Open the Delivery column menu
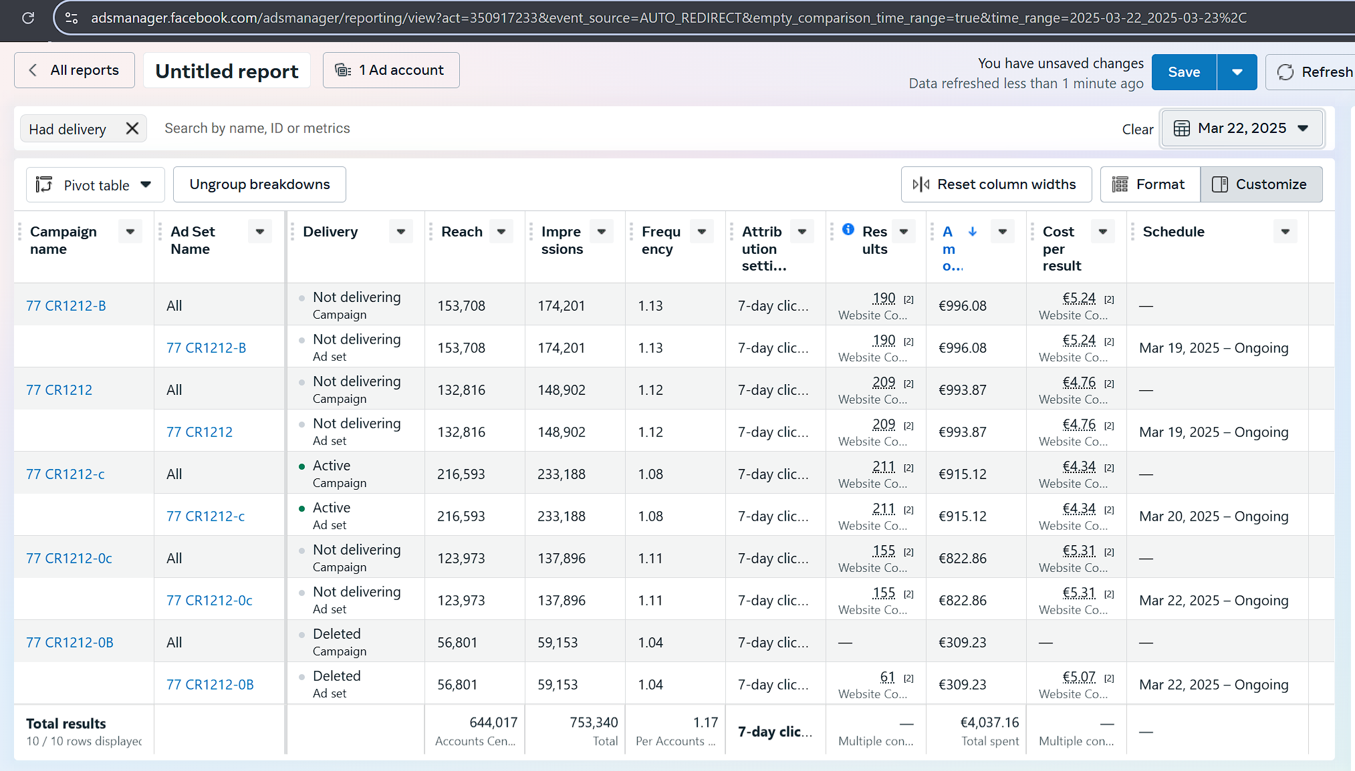The height and width of the screenshot is (771, 1355). (401, 232)
